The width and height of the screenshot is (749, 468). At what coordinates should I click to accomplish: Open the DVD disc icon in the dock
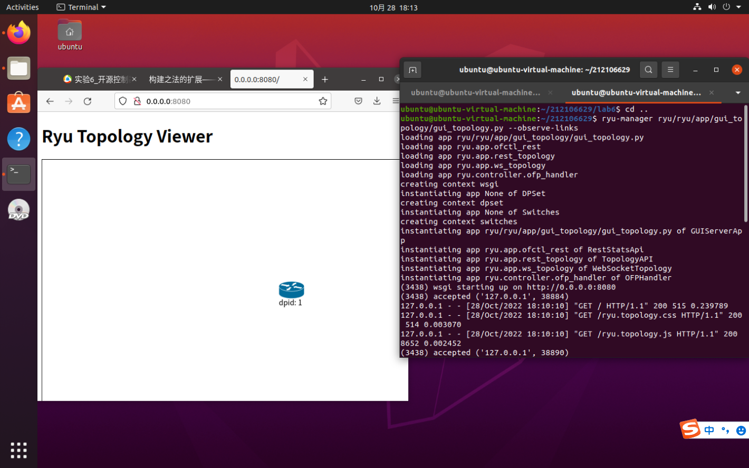pyautogui.click(x=19, y=210)
